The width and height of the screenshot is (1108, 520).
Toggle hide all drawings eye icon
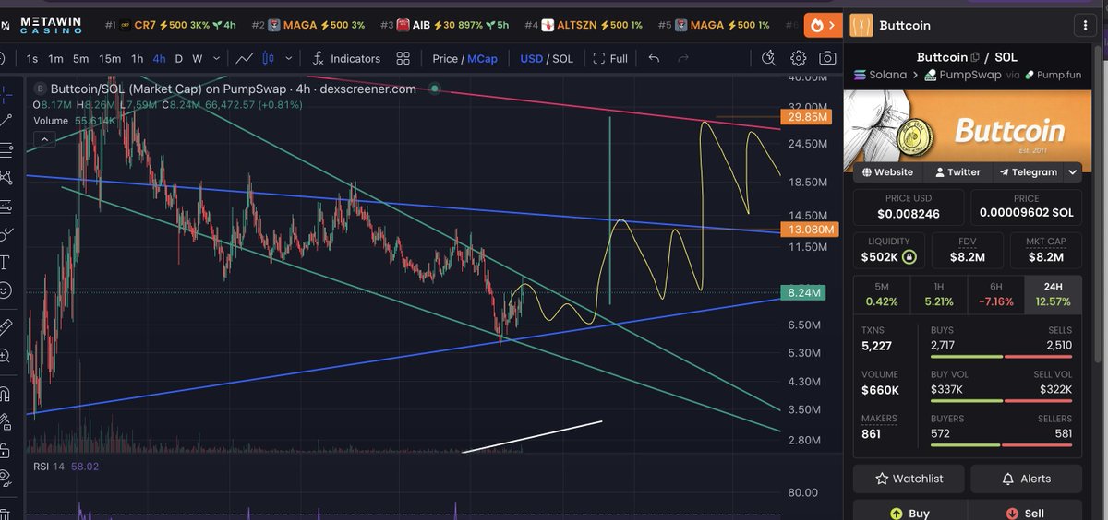coord(5,479)
